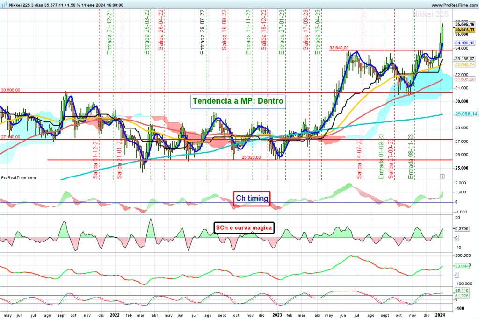Click the green 93.044 indicator value
The width and height of the screenshot is (479, 319).
coord(462,266)
